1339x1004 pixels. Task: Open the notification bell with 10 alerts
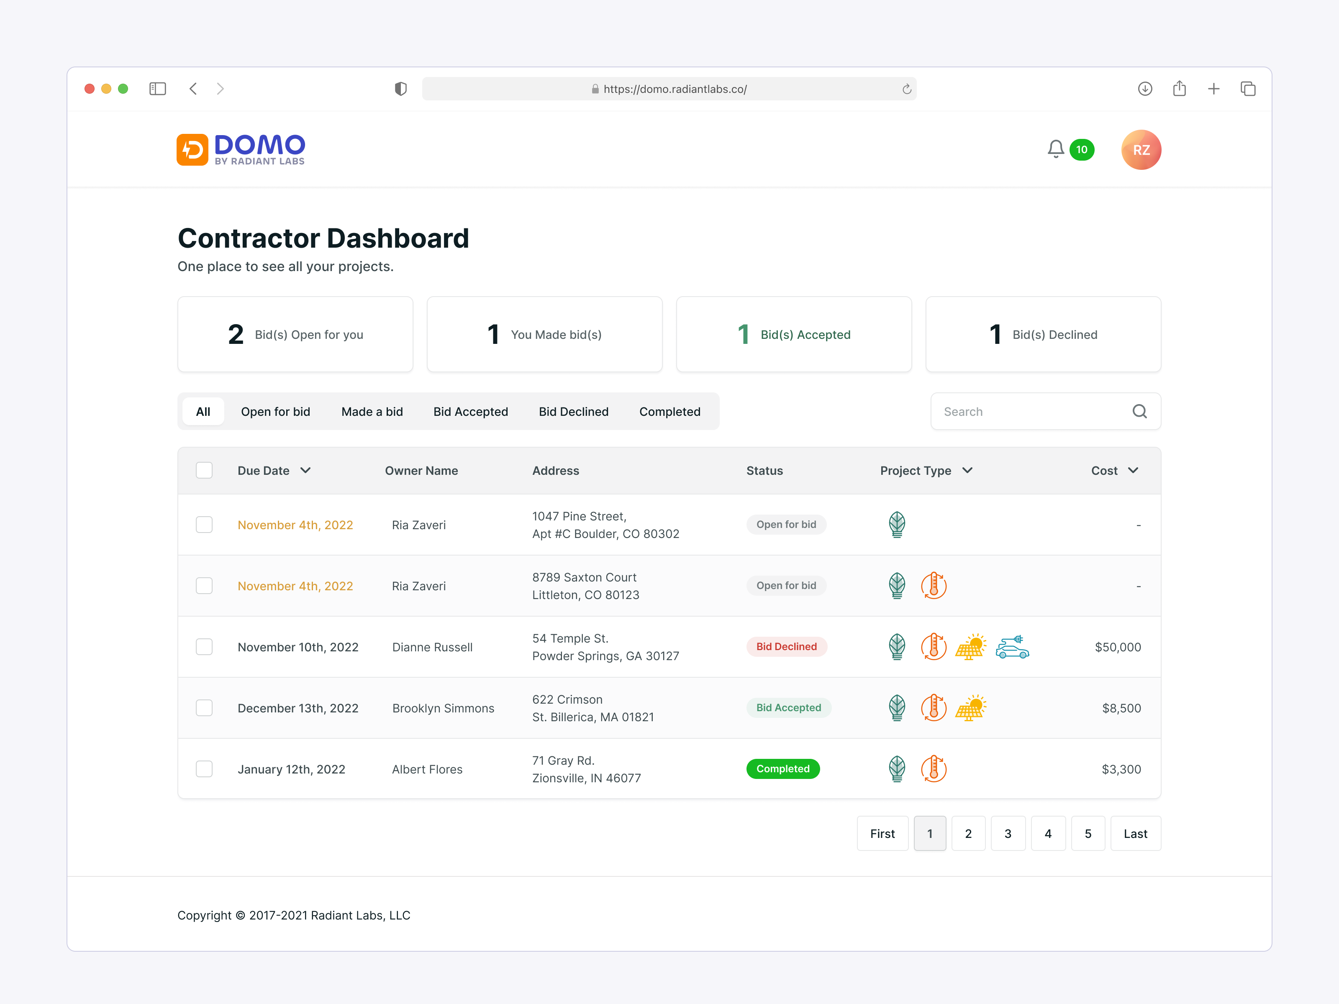1055,149
